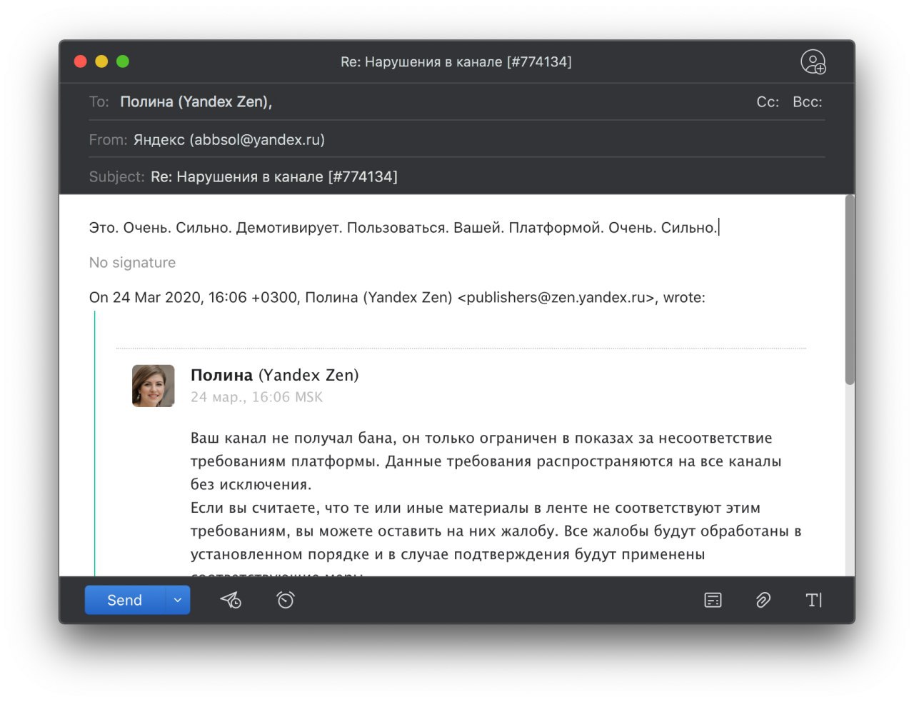914x702 pixels.
Task: Click the Bcc: field label
Action: [x=808, y=102]
